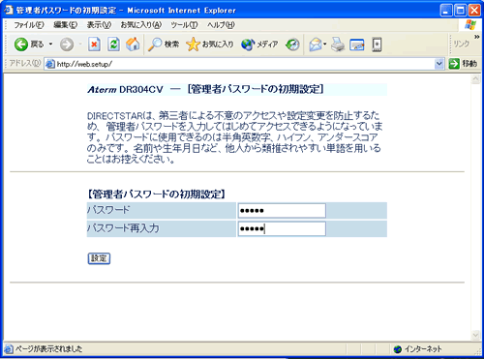Image resolution: width=484 pixels, height=359 pixels.
Task: Click status bar page icon beside ページが表示されました
Action: (9, 348)
